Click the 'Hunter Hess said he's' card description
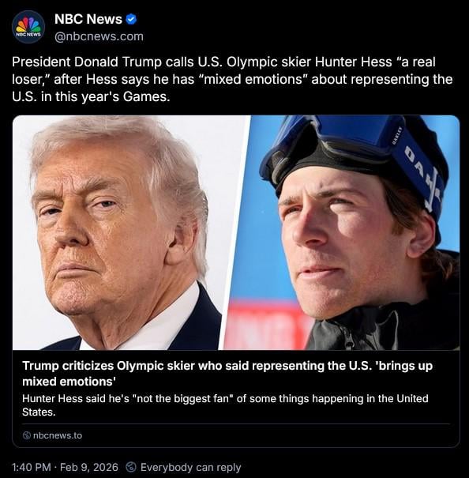The image size is (469, 478). click(x=225, y=405)
